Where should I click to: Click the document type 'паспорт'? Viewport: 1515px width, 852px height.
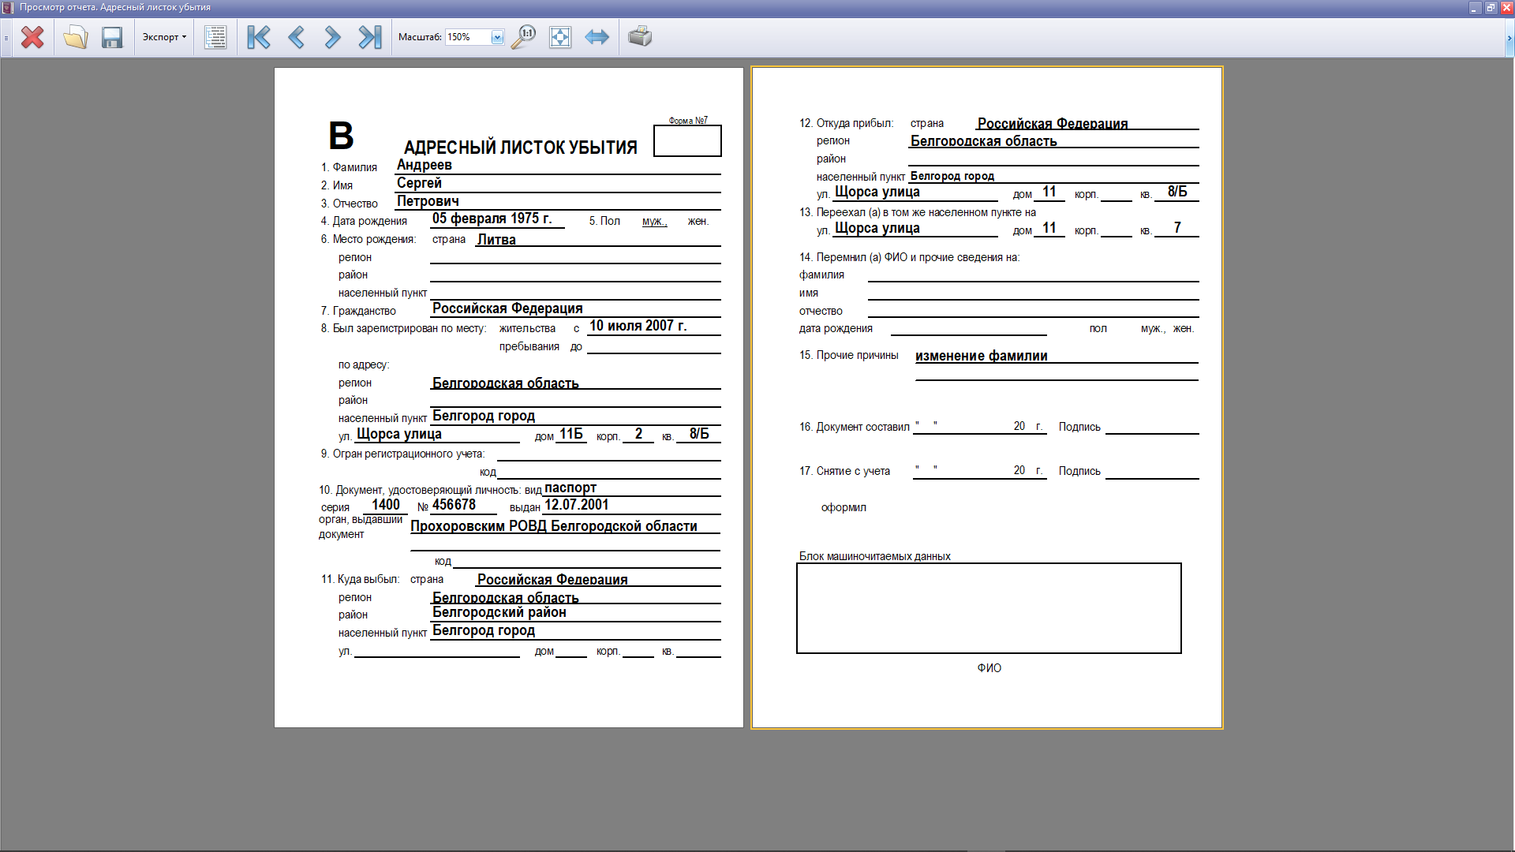tap(570, 488)
